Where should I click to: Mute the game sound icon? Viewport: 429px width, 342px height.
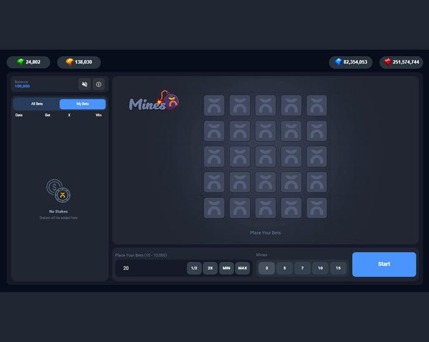click(85, 84)
